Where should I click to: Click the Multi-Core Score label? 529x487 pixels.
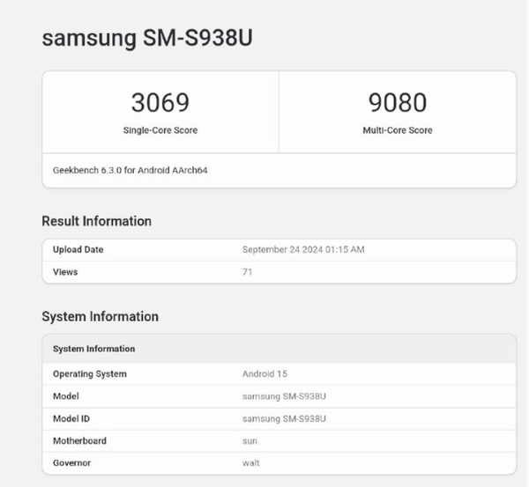click(x=397, y=130)
